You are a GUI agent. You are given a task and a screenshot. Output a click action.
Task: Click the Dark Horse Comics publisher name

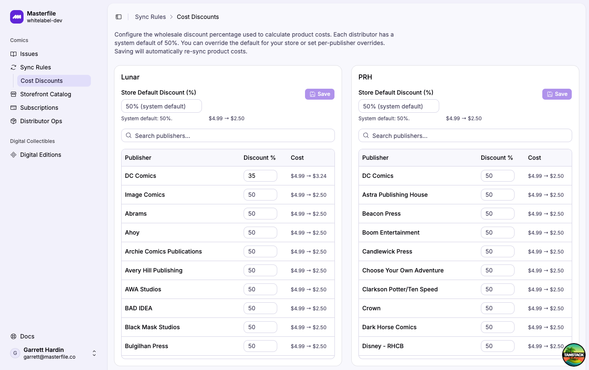click(389, 327)
